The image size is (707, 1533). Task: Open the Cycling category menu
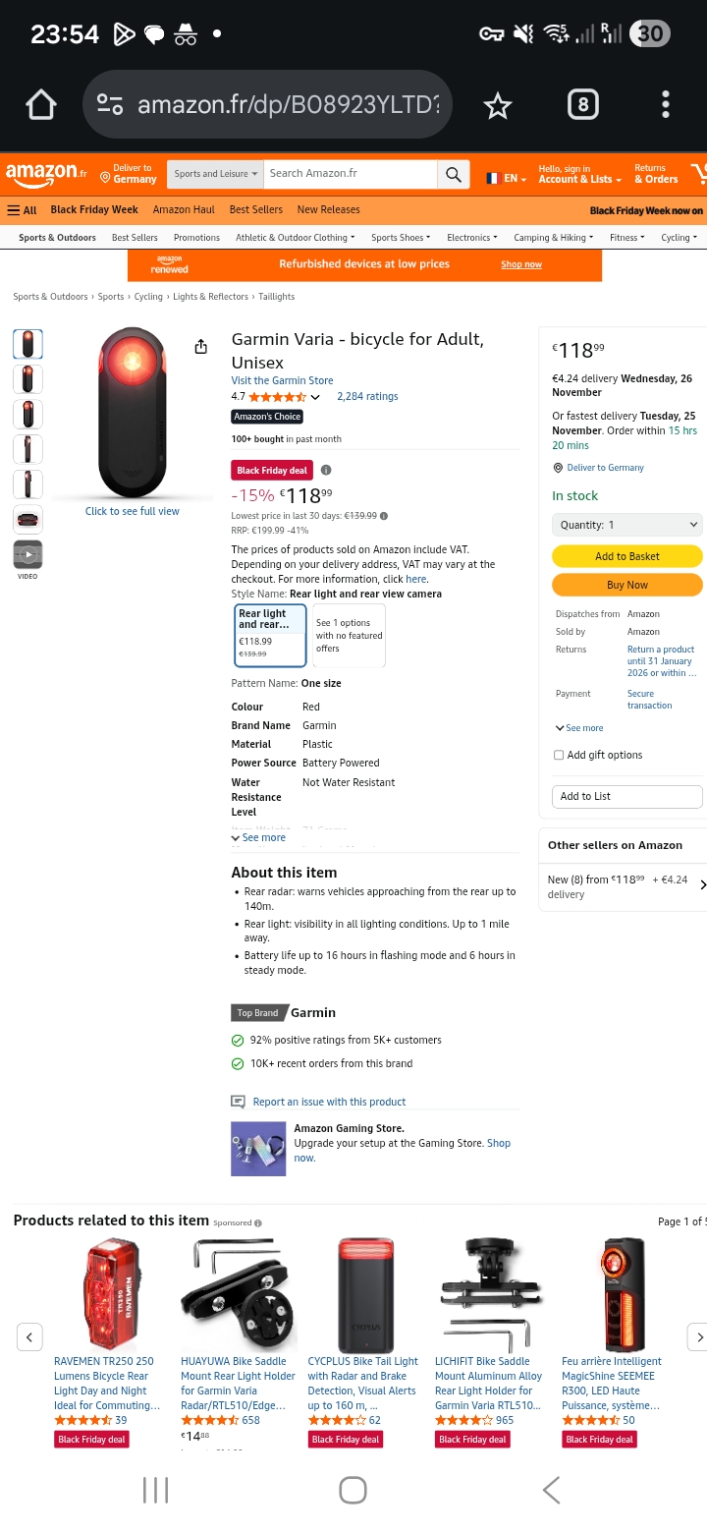coord(679,238)
